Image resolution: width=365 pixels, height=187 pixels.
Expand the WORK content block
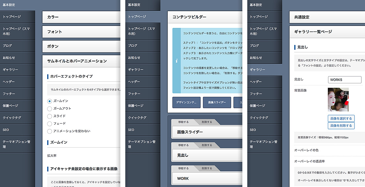click(207, 178)
